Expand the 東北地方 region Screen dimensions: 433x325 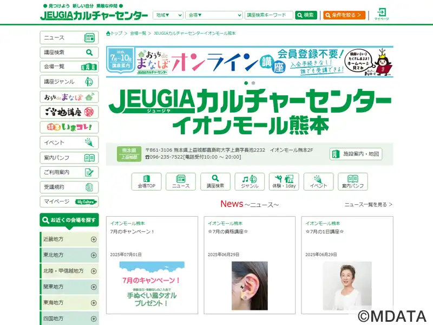69,255
